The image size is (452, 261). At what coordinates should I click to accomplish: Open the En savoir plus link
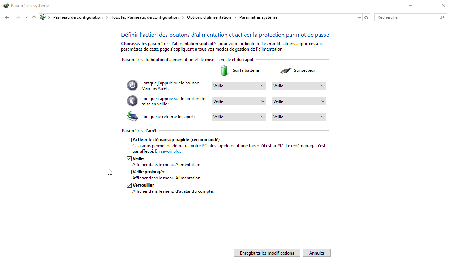[x=168, y=151]
